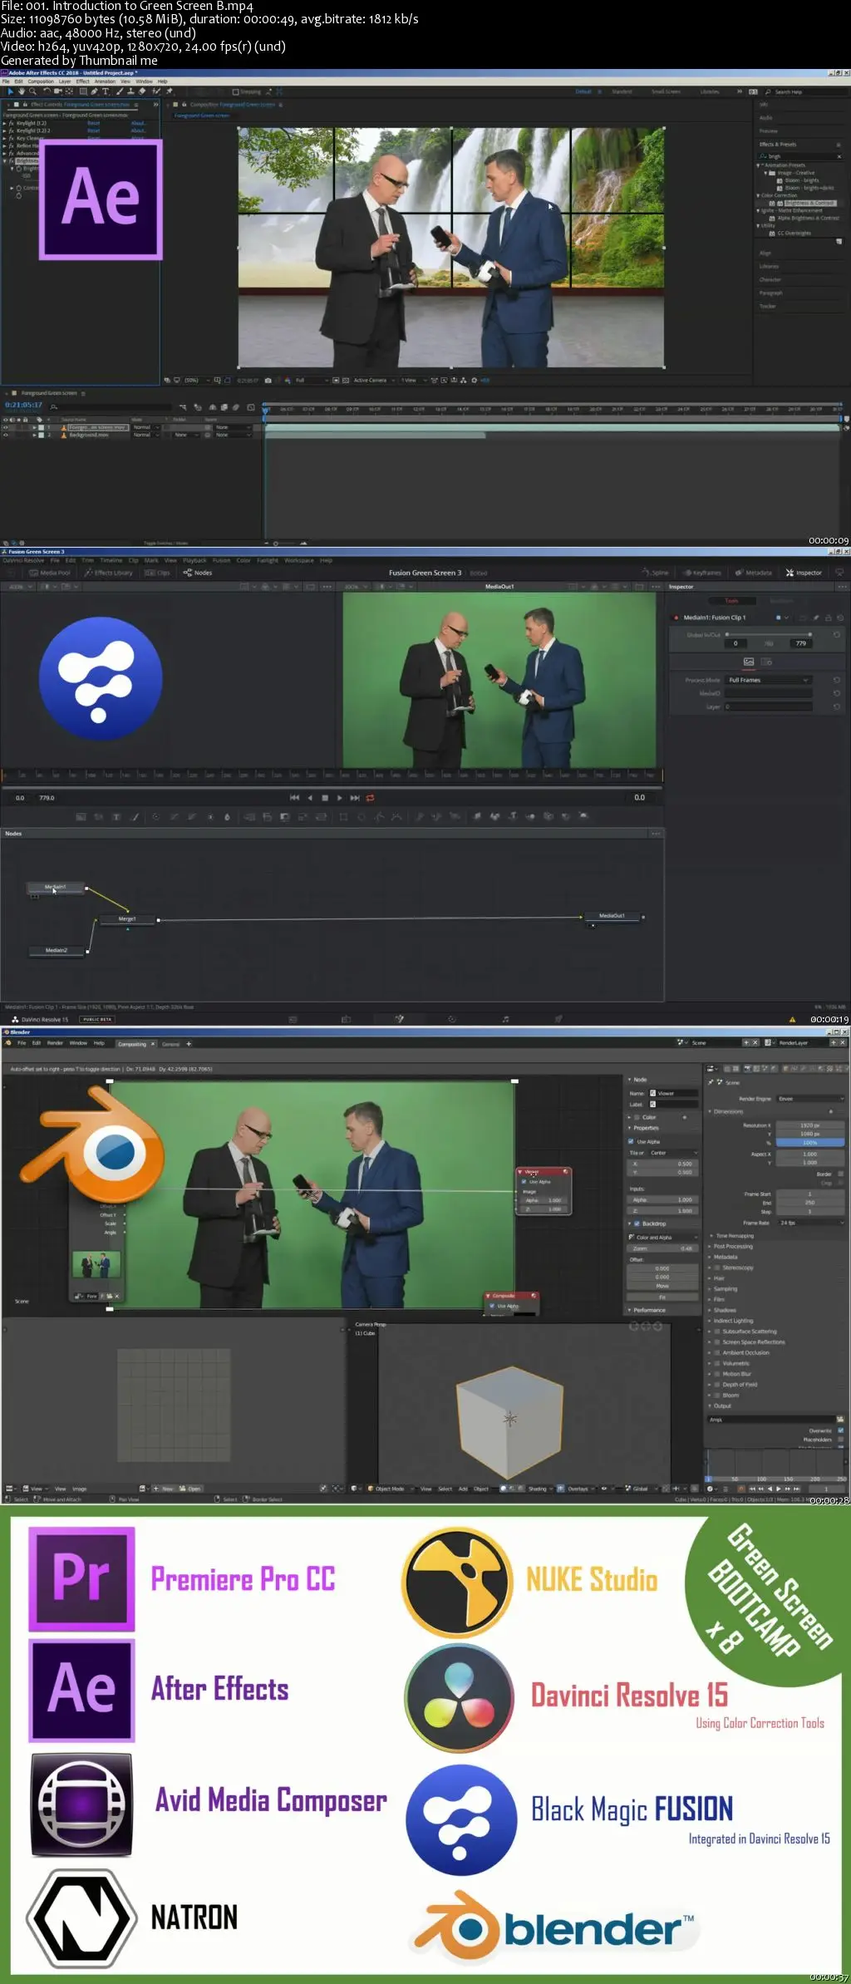This screenshot has width=851, height=1984.
Task: Expand Keylight (1.2) effect in Effect Controls
Action: (4, 123)
